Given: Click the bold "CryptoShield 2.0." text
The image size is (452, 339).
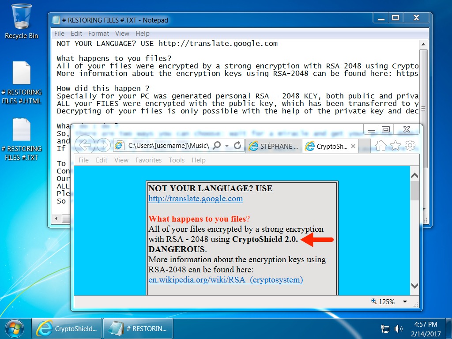Looking at the screenshot, I should point(265,239).
